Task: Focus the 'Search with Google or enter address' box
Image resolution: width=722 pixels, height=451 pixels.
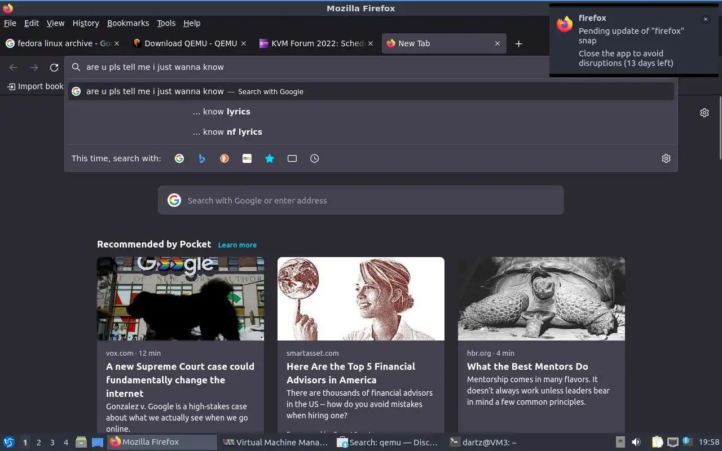Action: tap(361, 200)
